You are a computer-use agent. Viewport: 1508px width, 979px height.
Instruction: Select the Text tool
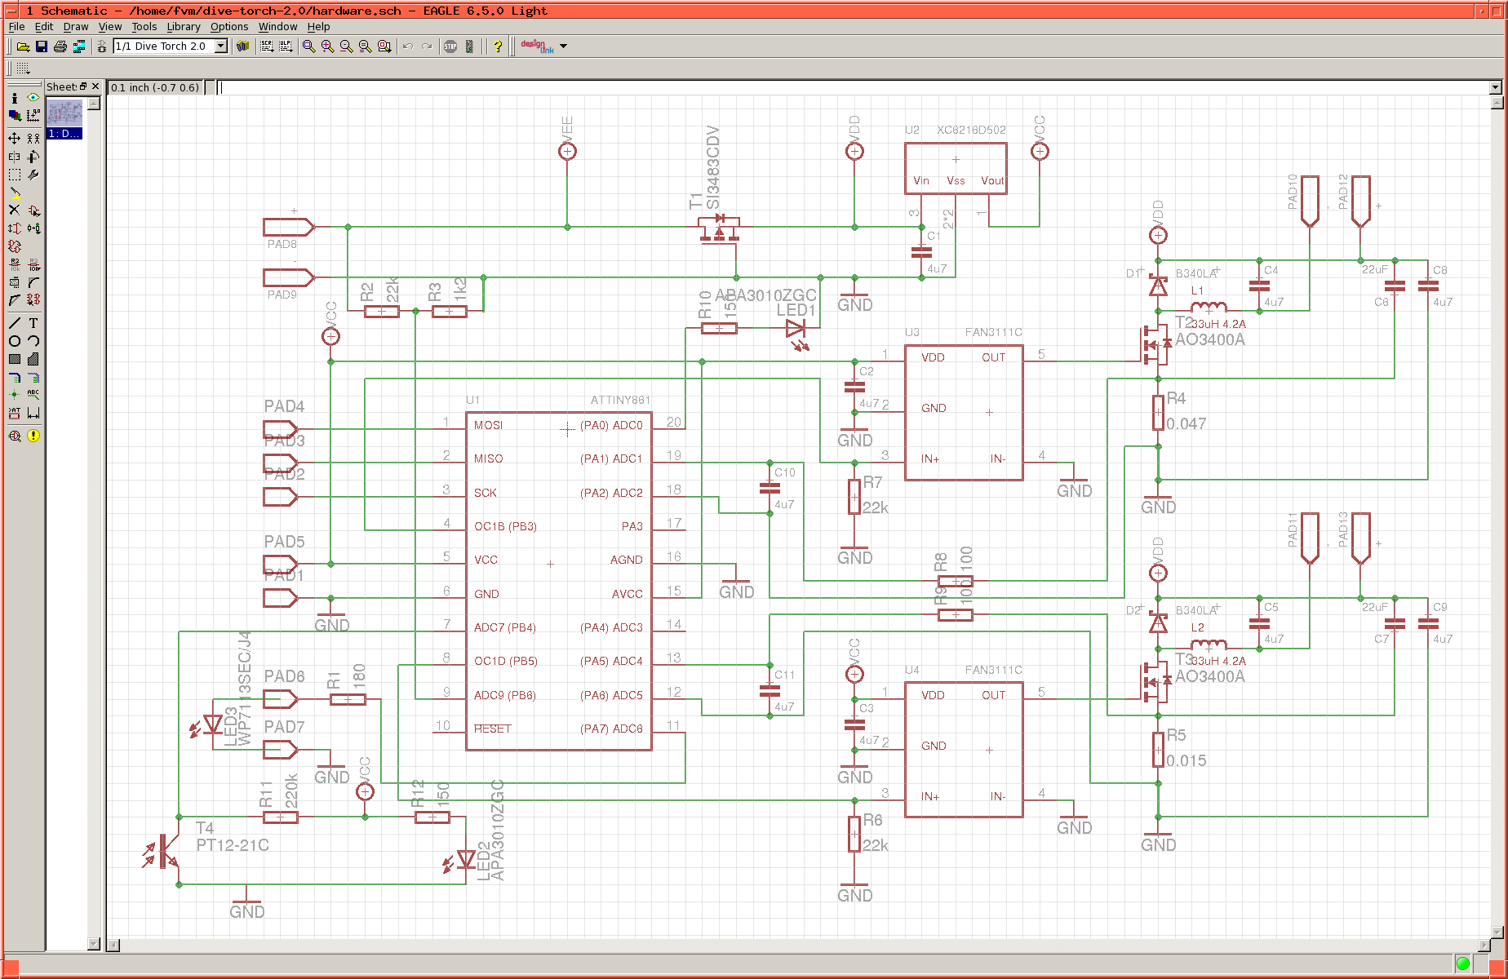(x=33, y=323)
